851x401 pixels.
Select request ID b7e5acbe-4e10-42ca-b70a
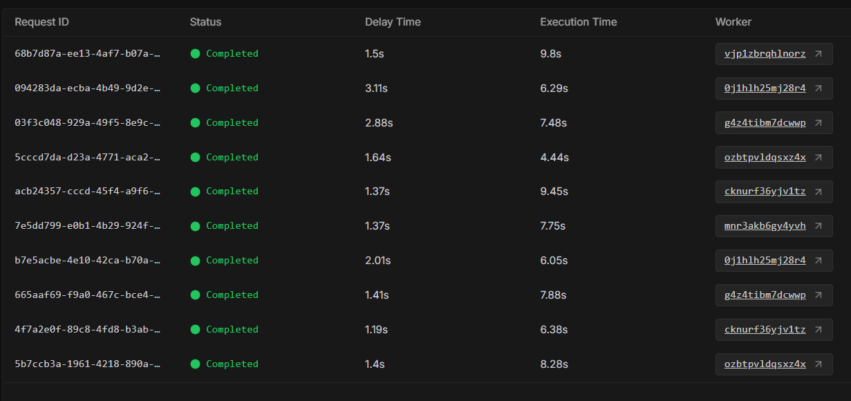pyautogui.click(x=87, y=261)
